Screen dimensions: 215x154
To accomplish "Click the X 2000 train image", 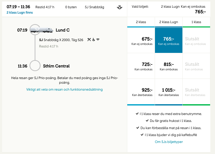I will click(x=41, y=30).
